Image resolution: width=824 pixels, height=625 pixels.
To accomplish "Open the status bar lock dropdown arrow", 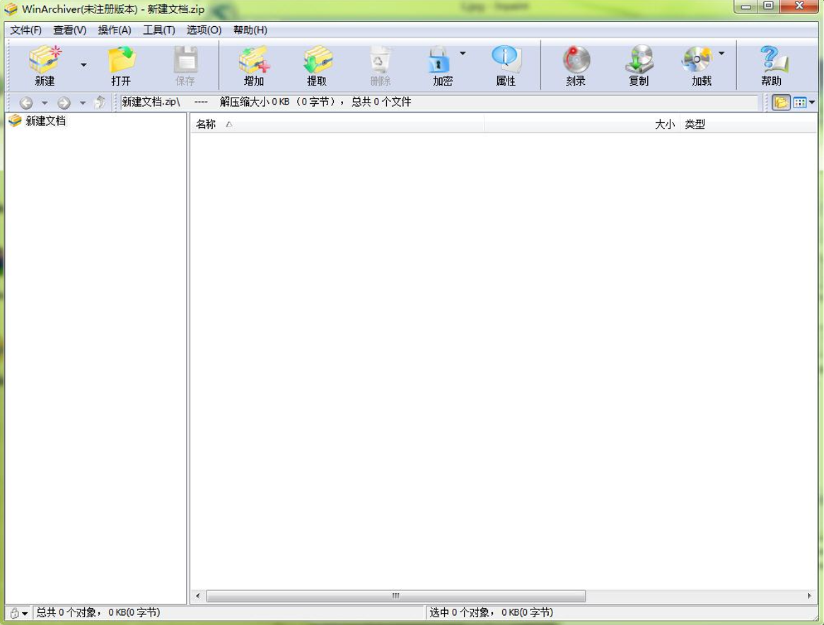I will (x=25, y=614).
